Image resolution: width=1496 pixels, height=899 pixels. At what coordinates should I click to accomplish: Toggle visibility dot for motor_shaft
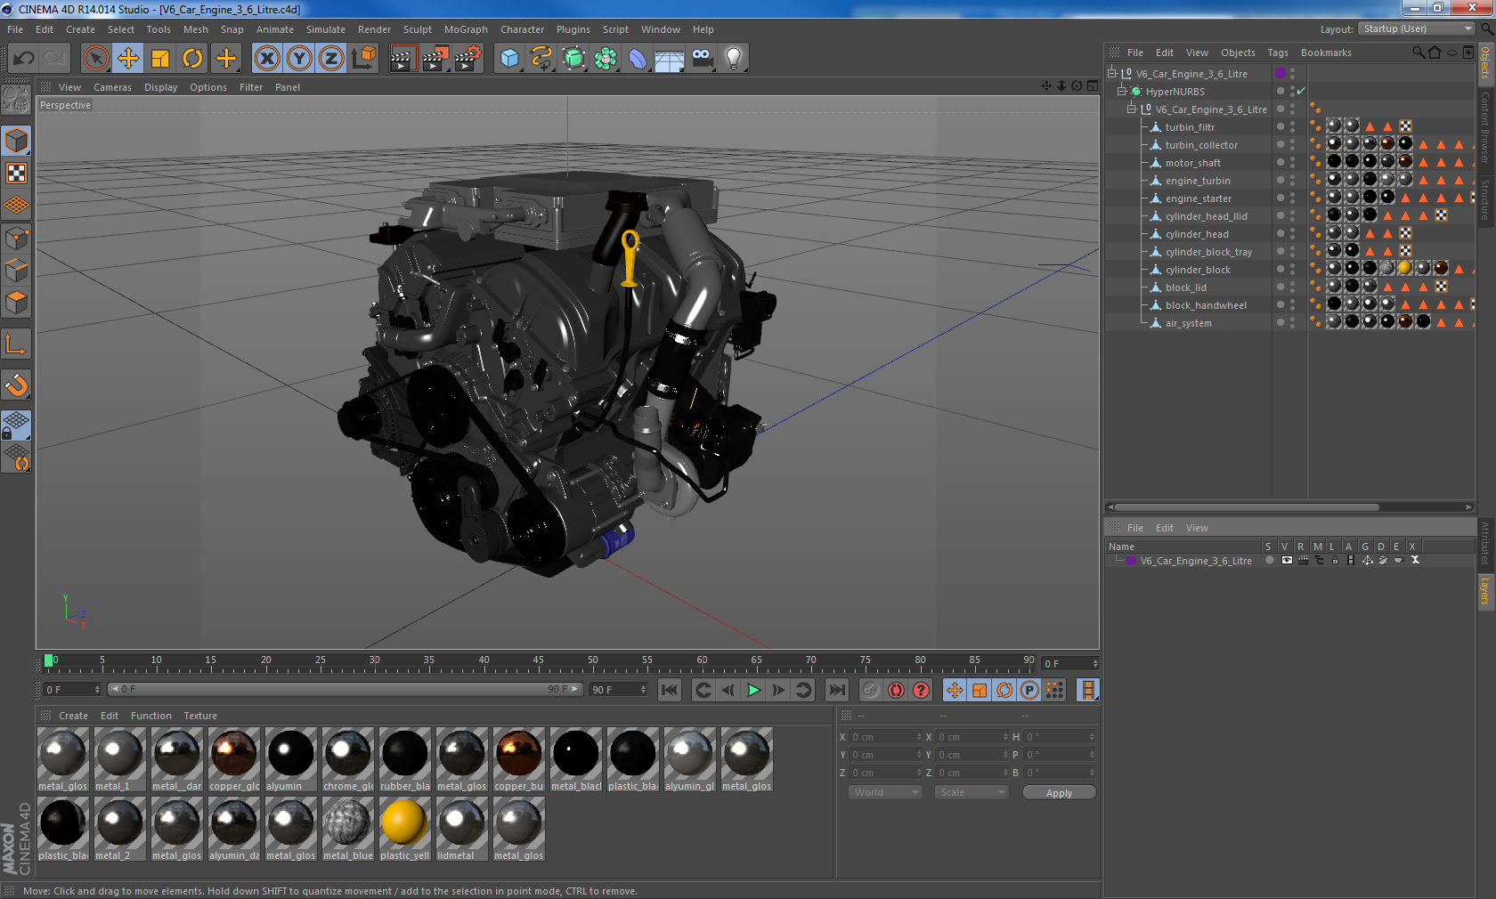pos(1281,162)
